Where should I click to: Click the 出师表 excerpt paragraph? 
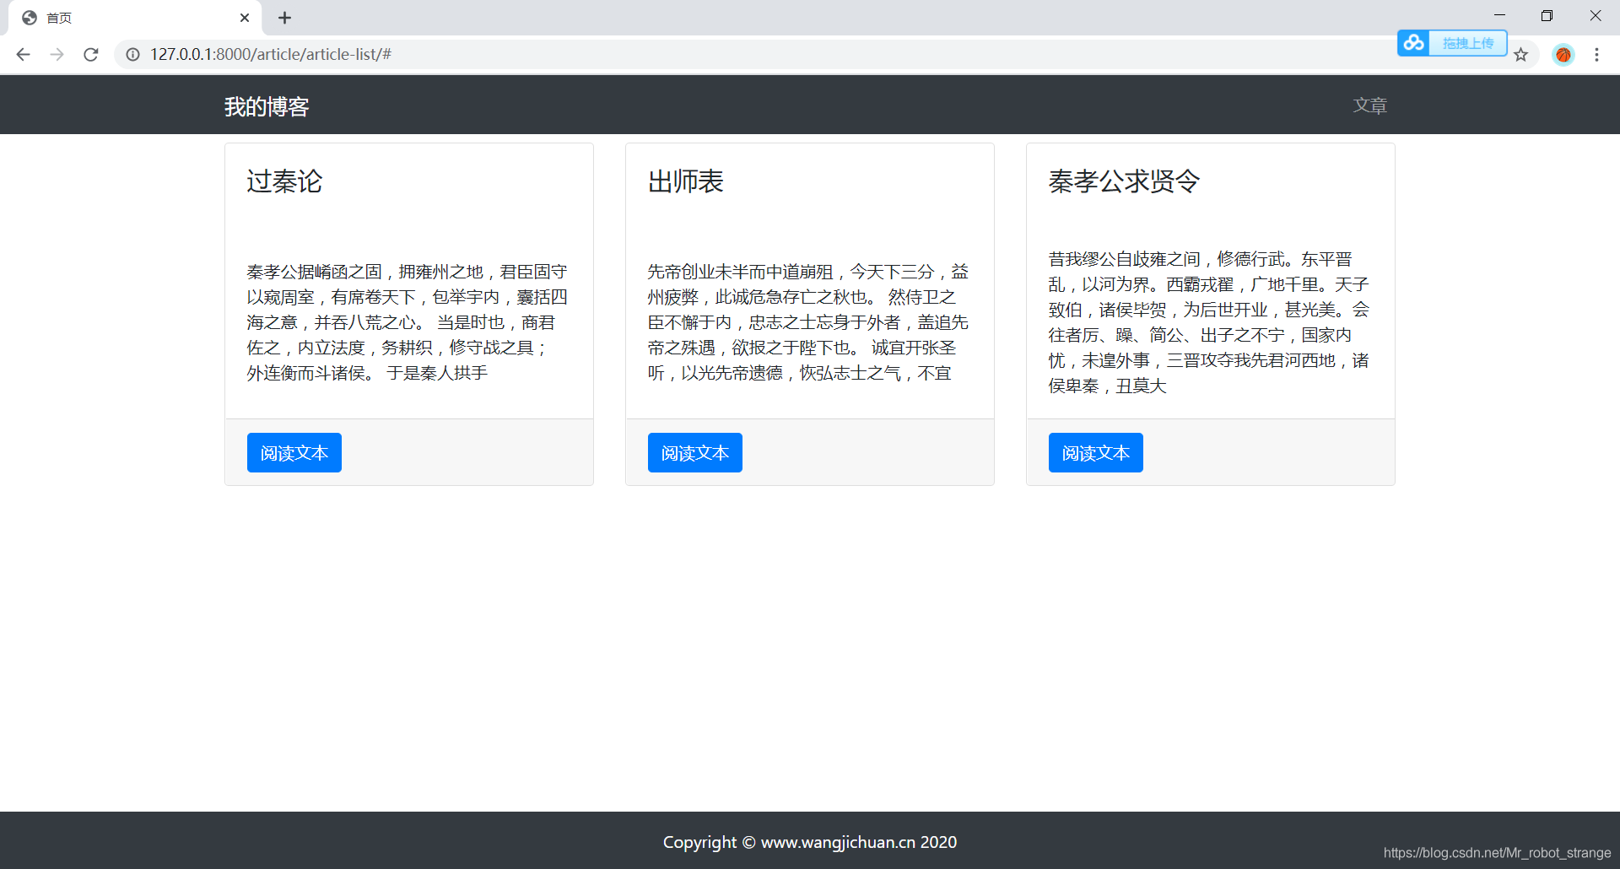pos(809,322)
